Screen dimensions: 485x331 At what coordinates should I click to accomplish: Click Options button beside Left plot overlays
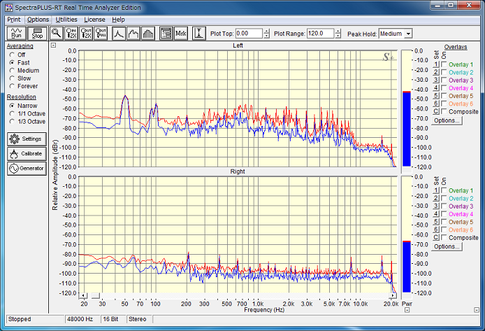[447, 120]
